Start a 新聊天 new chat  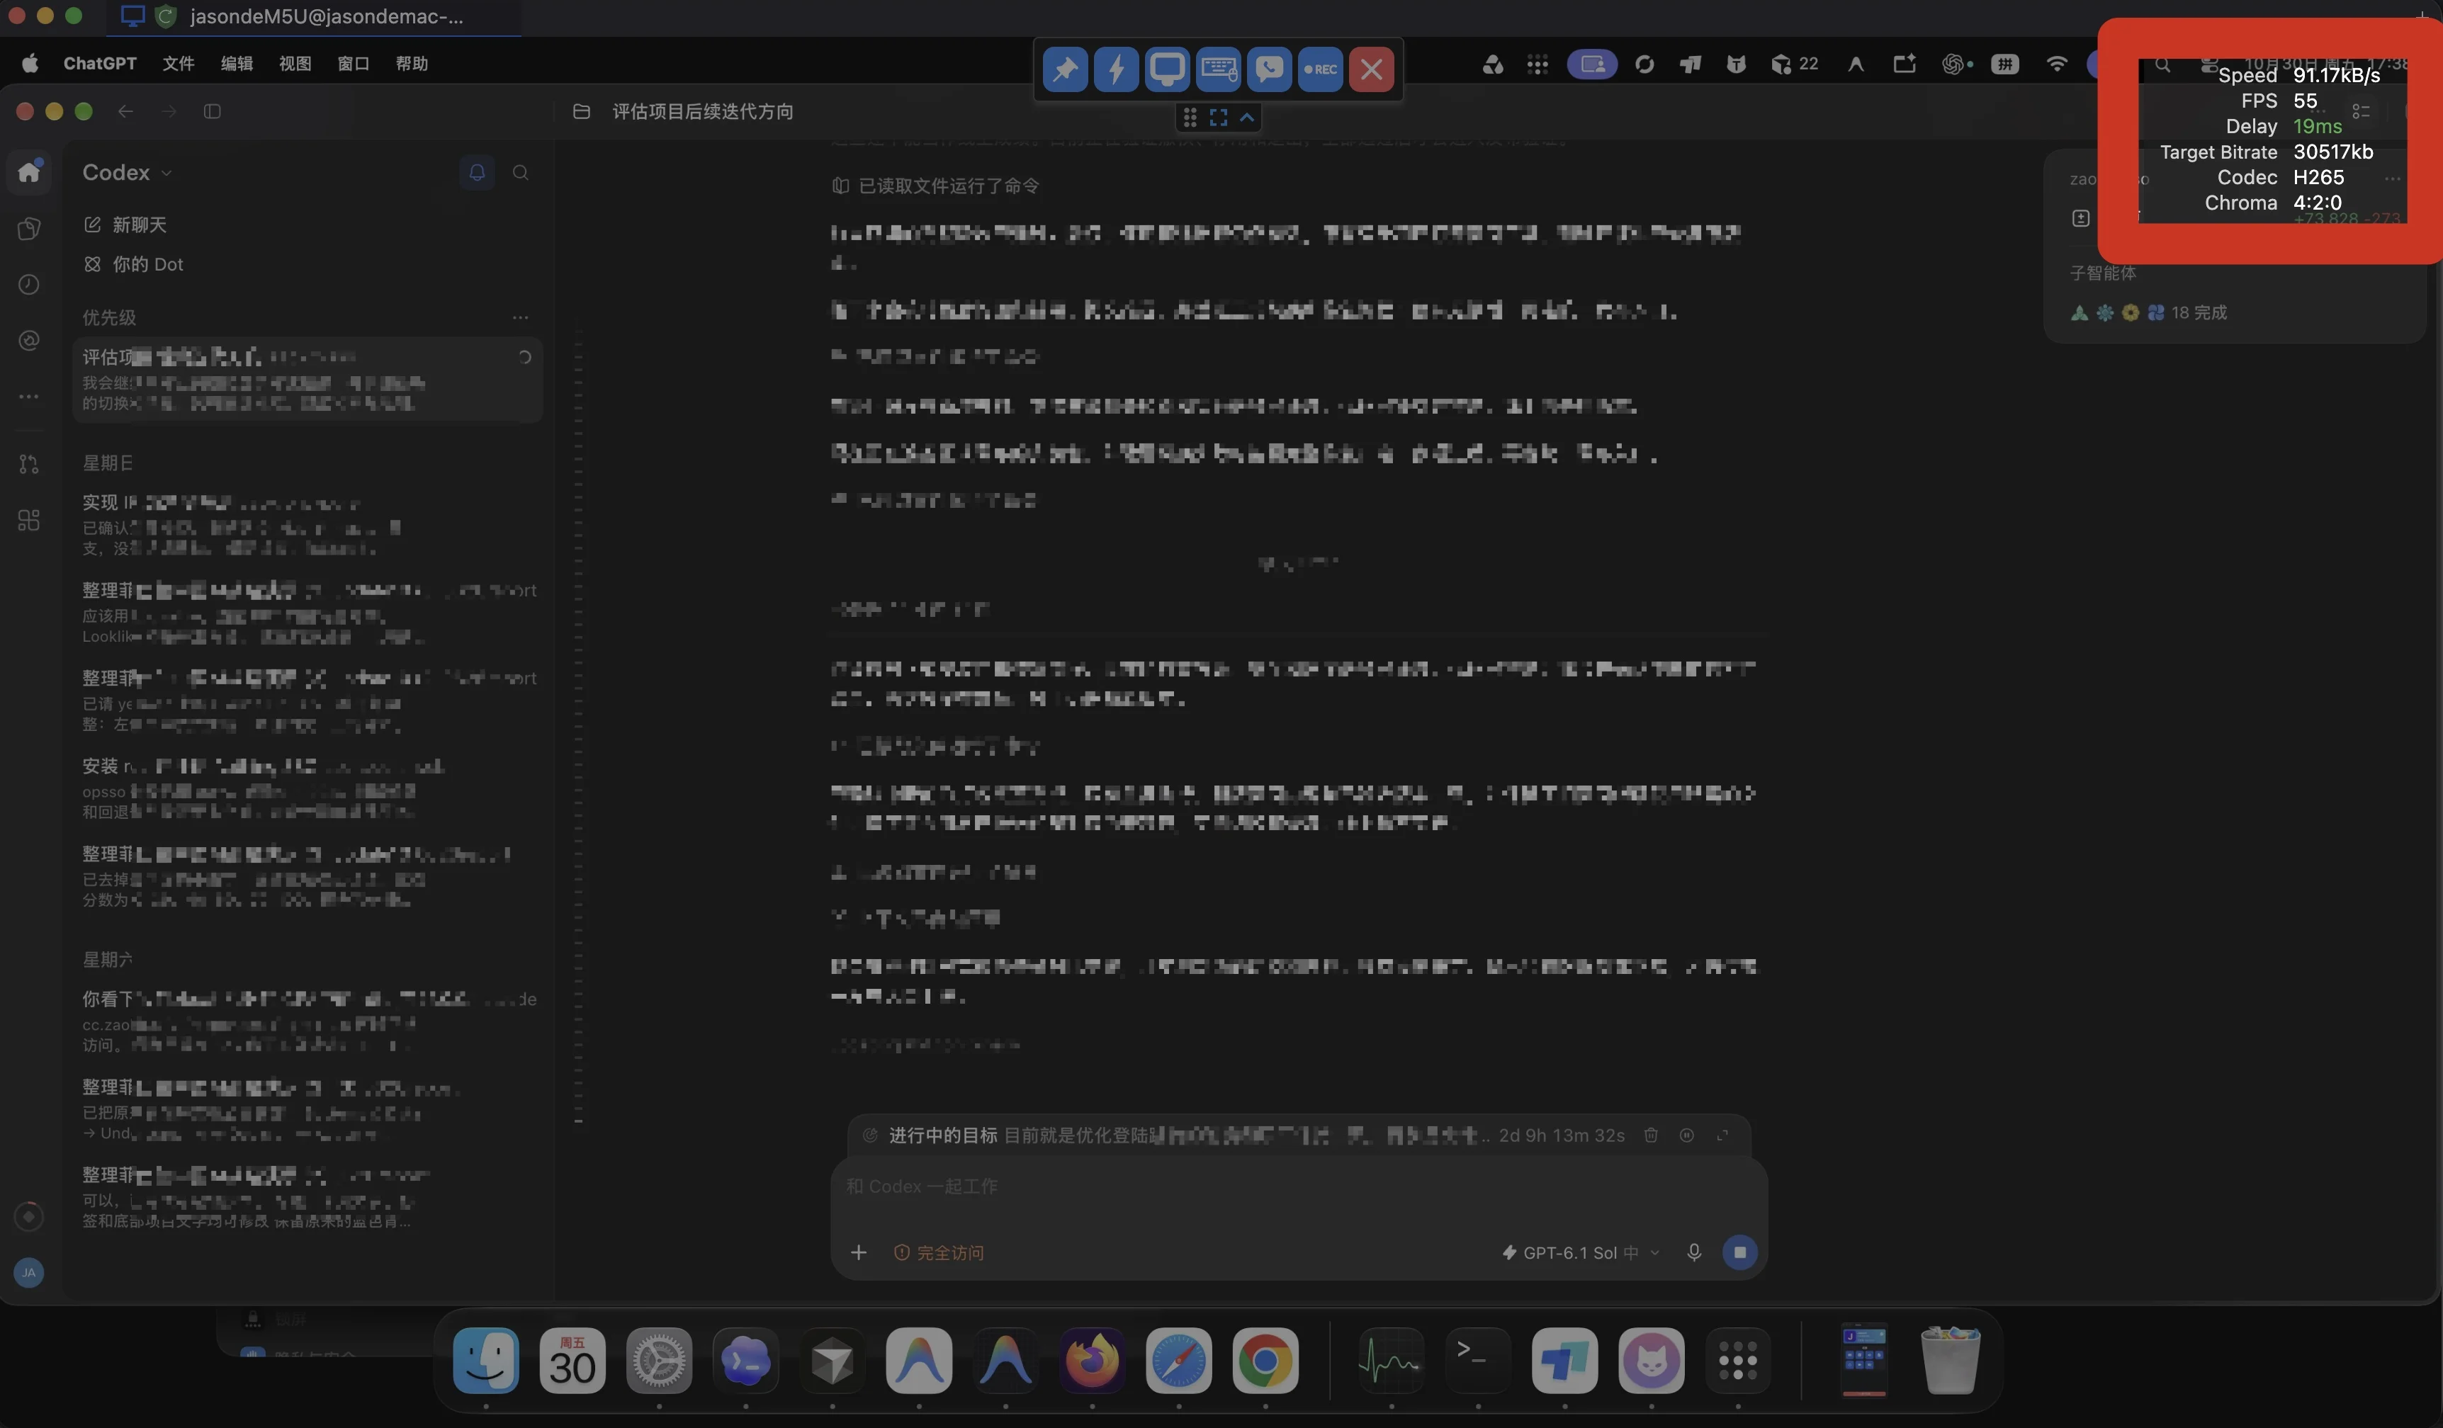click(125, 225)
